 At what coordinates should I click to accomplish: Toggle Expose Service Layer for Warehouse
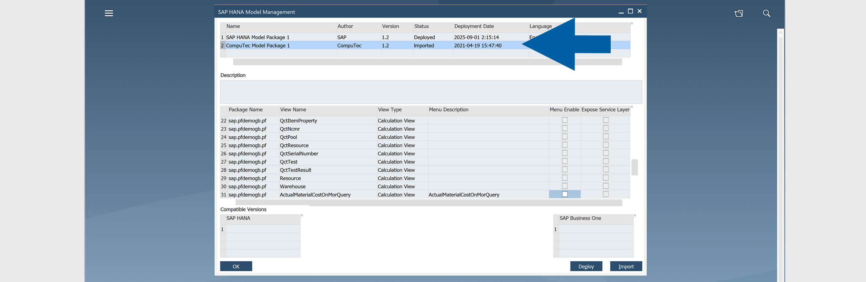click(606, 186)
